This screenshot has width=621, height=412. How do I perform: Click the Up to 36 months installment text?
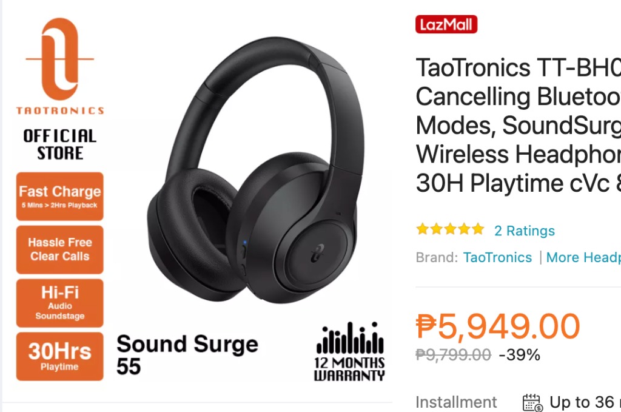(x=585, y=402)
